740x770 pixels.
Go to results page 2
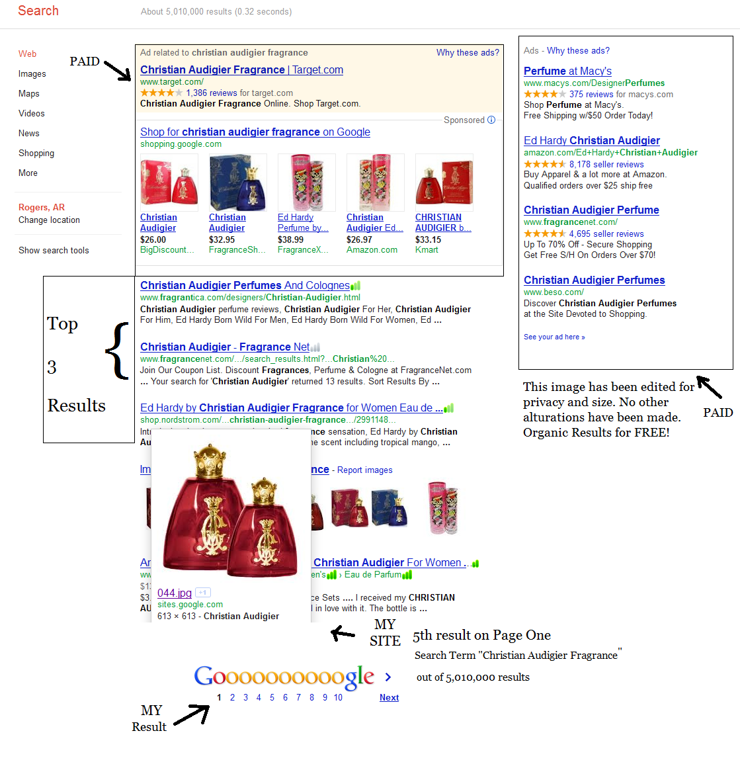[232, 697]
